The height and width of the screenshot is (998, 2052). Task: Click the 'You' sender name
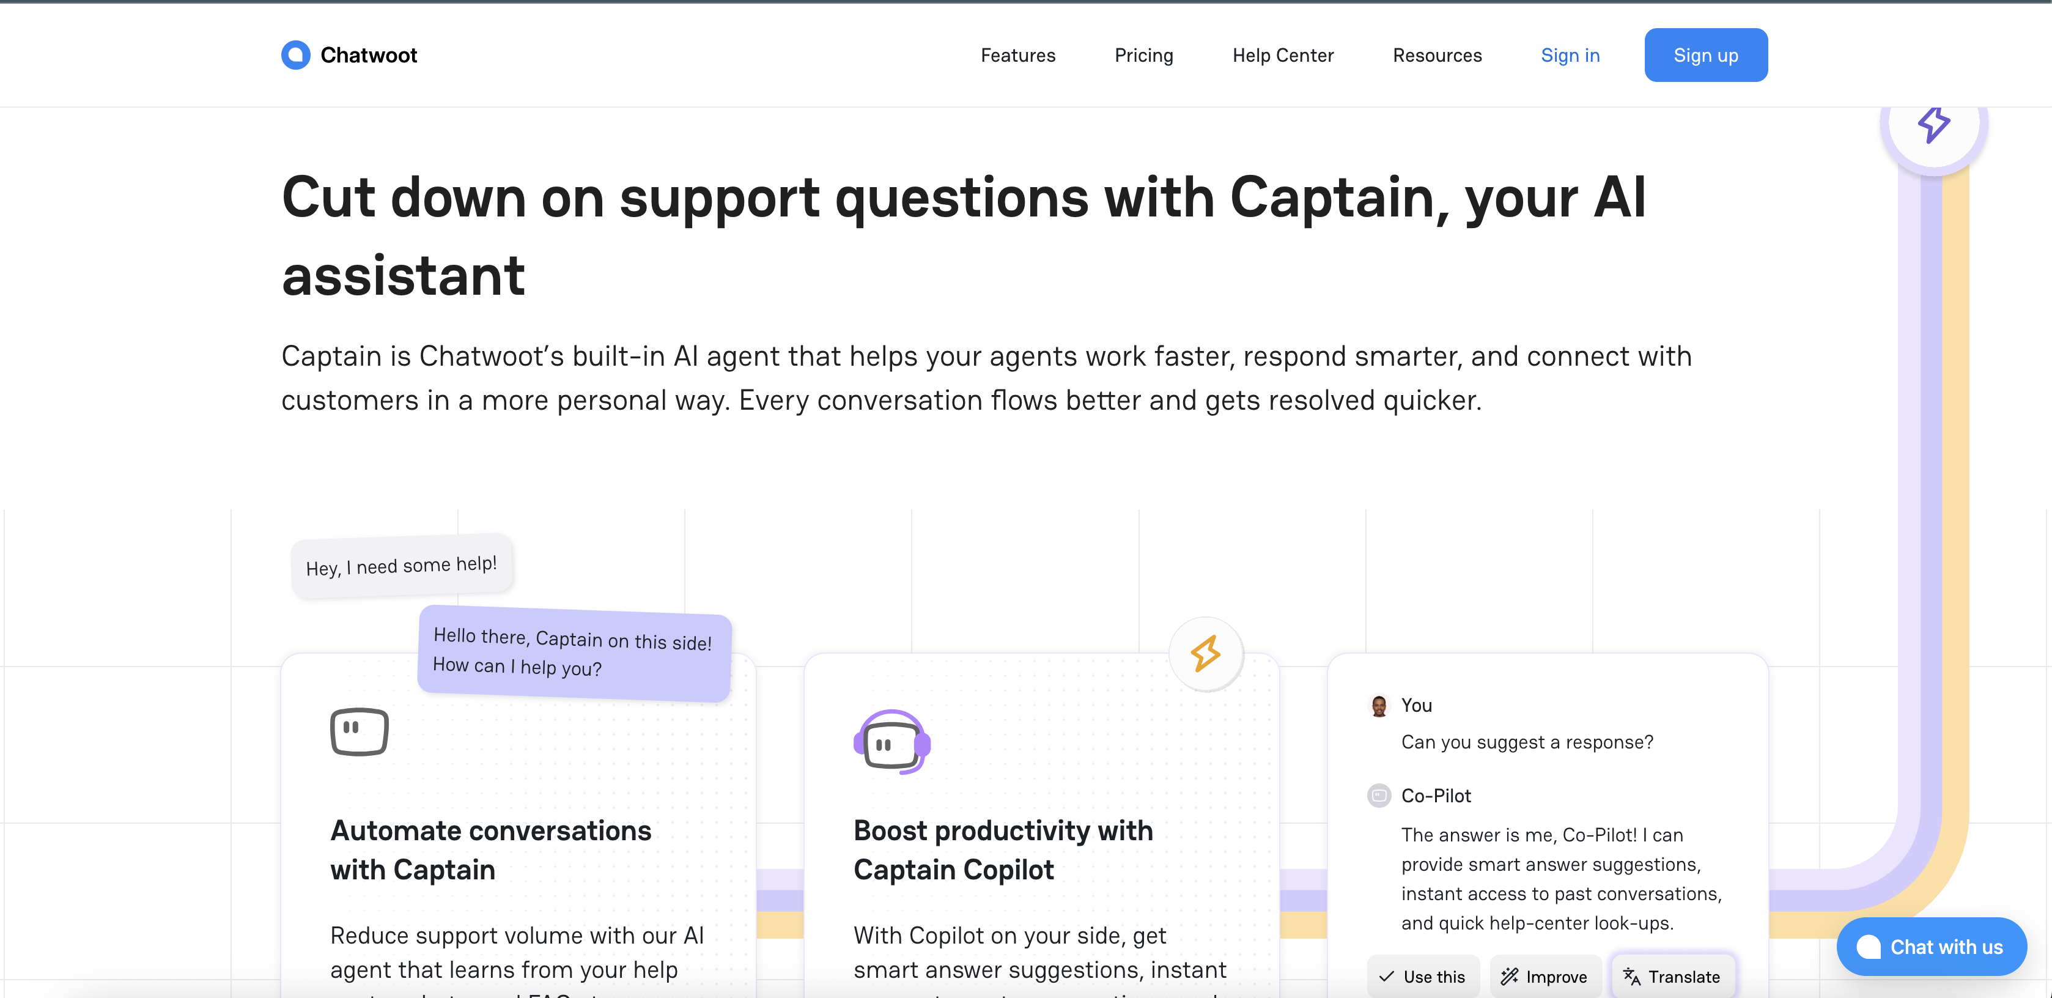coord(1416,705)
